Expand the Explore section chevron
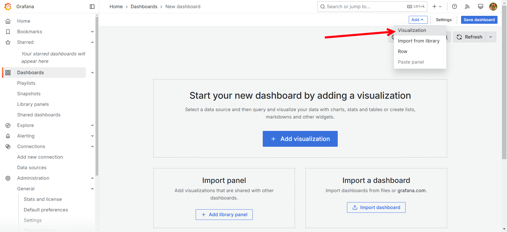Screen dimensions: 507x232 (x=92, y=125)
